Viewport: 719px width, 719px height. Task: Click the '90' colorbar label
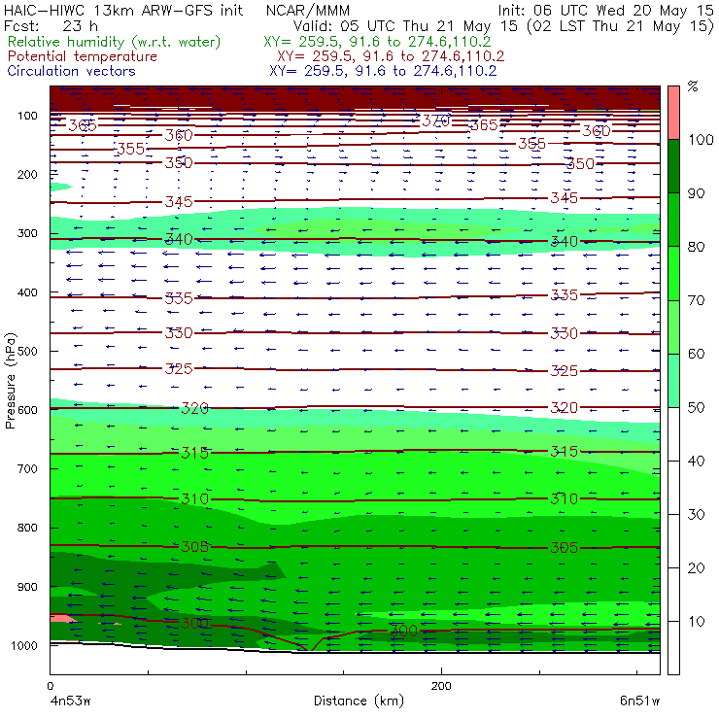696,193
